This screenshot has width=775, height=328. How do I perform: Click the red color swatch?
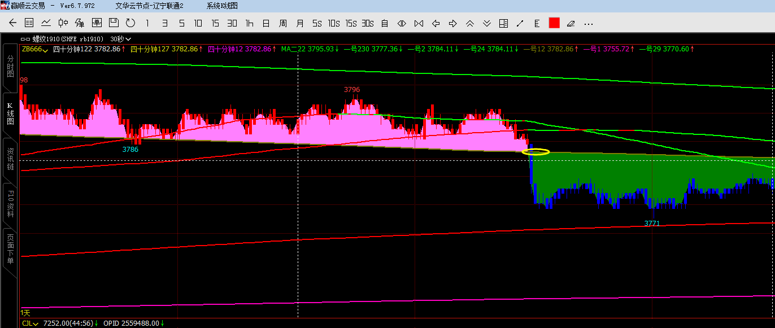pyautogui.click(x=554, y=23)
